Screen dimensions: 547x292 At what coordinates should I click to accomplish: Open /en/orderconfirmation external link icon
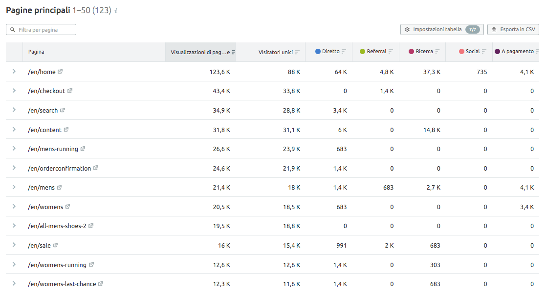[x=96, y=168]
